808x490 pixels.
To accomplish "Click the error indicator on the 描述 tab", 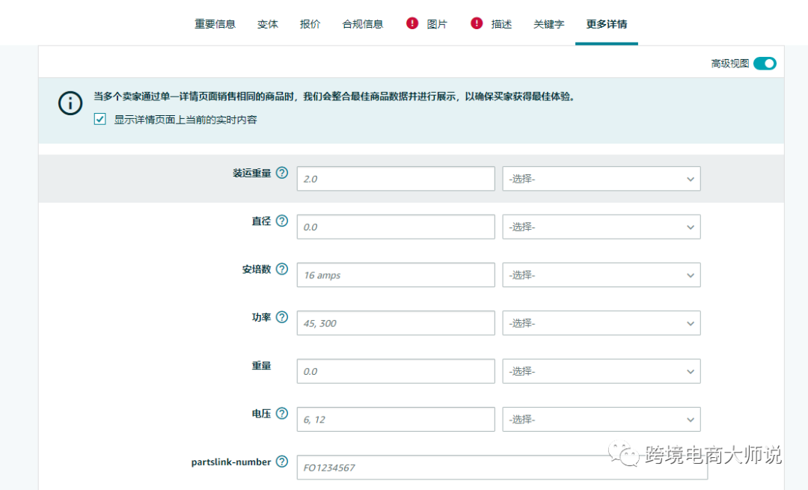I will [477, 23].
